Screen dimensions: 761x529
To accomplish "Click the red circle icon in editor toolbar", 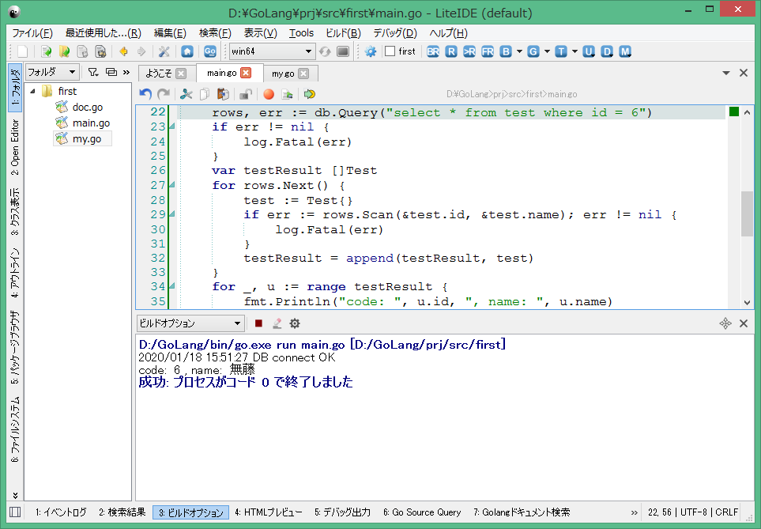I will coord(269,94).
